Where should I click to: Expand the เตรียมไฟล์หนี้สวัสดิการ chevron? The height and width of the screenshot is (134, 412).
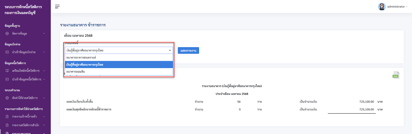(x=44, y=71)
